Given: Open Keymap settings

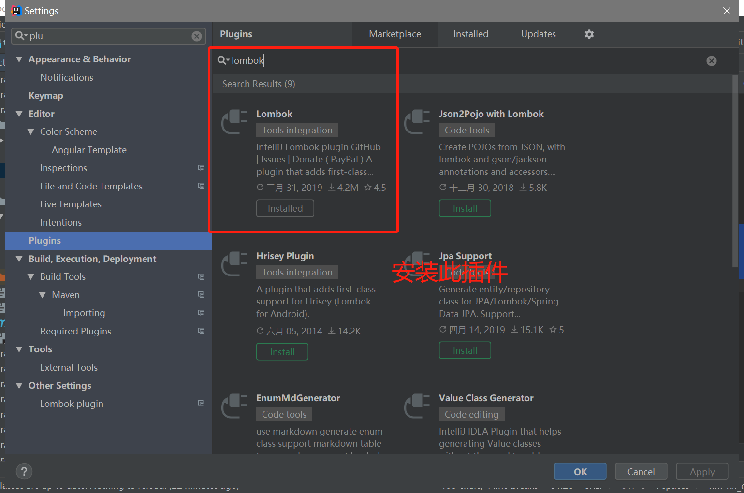Looking at the screenshot, I should click(x=46, y=96).
